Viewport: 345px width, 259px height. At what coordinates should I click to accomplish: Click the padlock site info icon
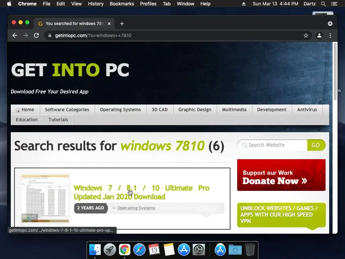click(x=50, y=35)
